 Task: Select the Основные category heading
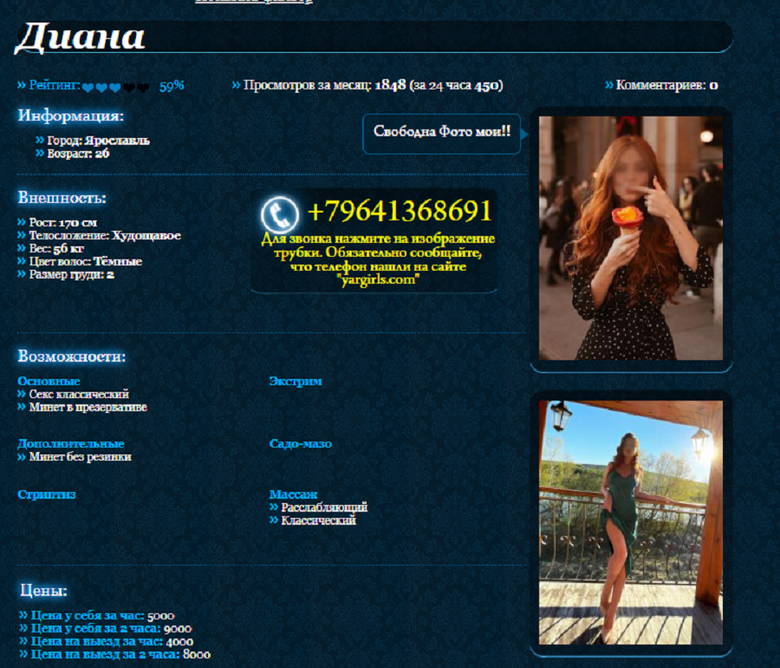(x=49, y=381)
